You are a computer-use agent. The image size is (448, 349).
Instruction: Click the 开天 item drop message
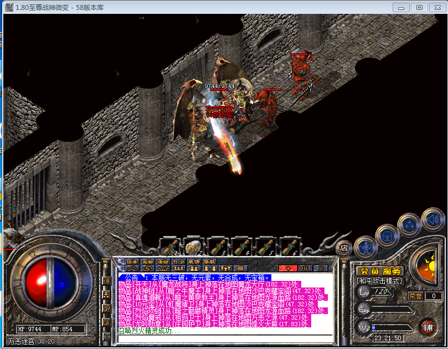(210, 284)
